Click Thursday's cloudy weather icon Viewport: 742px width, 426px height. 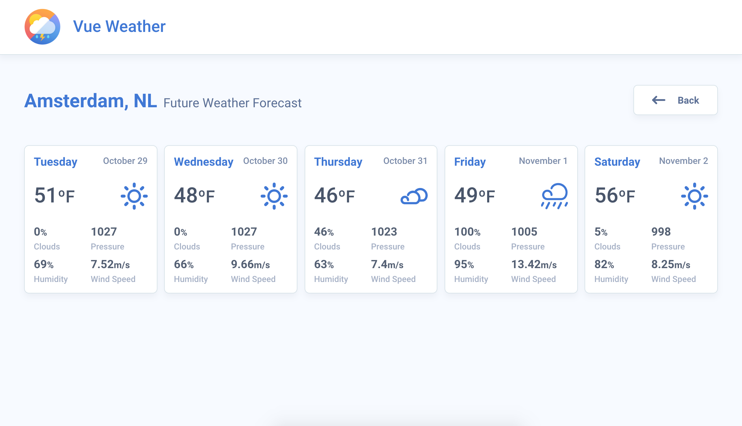tap(414, 196)
